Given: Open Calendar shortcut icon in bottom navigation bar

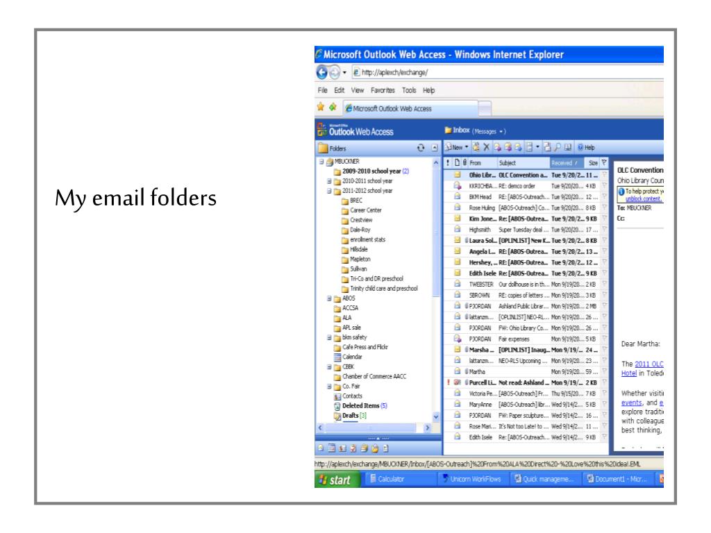Looking at the screenshot, I should [x=332, y=448].
